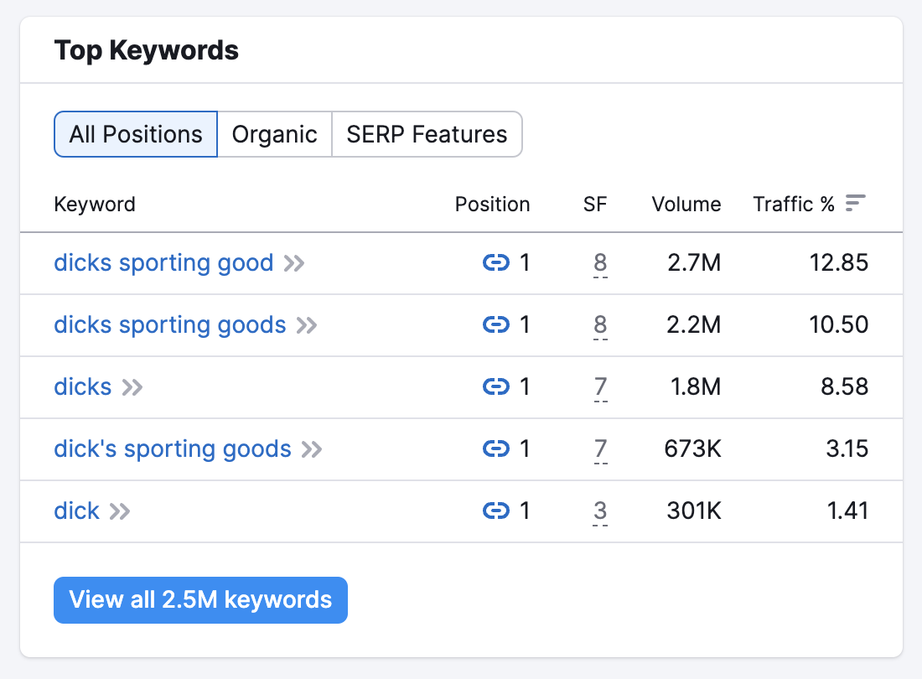Click double-chevron icon beside 'dicks'
The image size is (922, 679).
point(132,387)
